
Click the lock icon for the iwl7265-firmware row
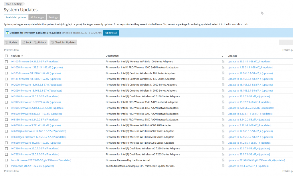click(x=223, y=154)
